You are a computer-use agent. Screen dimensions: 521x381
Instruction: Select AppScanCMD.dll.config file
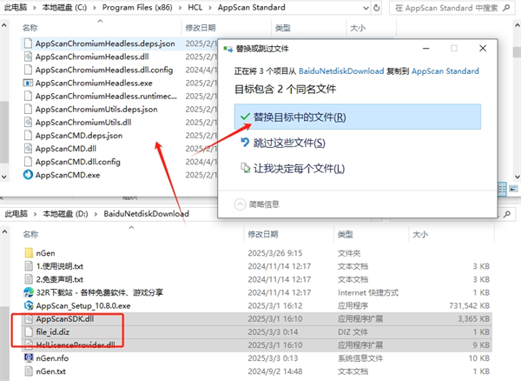[78, 162]
